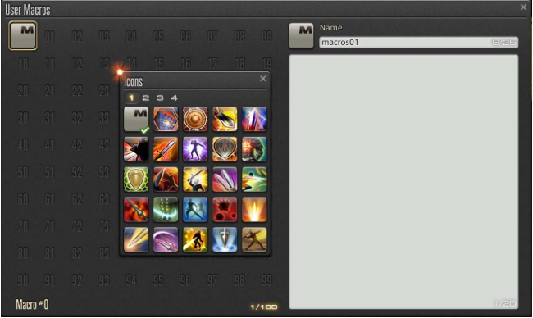
Task: Select empty macro slot 70
Action: (23, 226)
